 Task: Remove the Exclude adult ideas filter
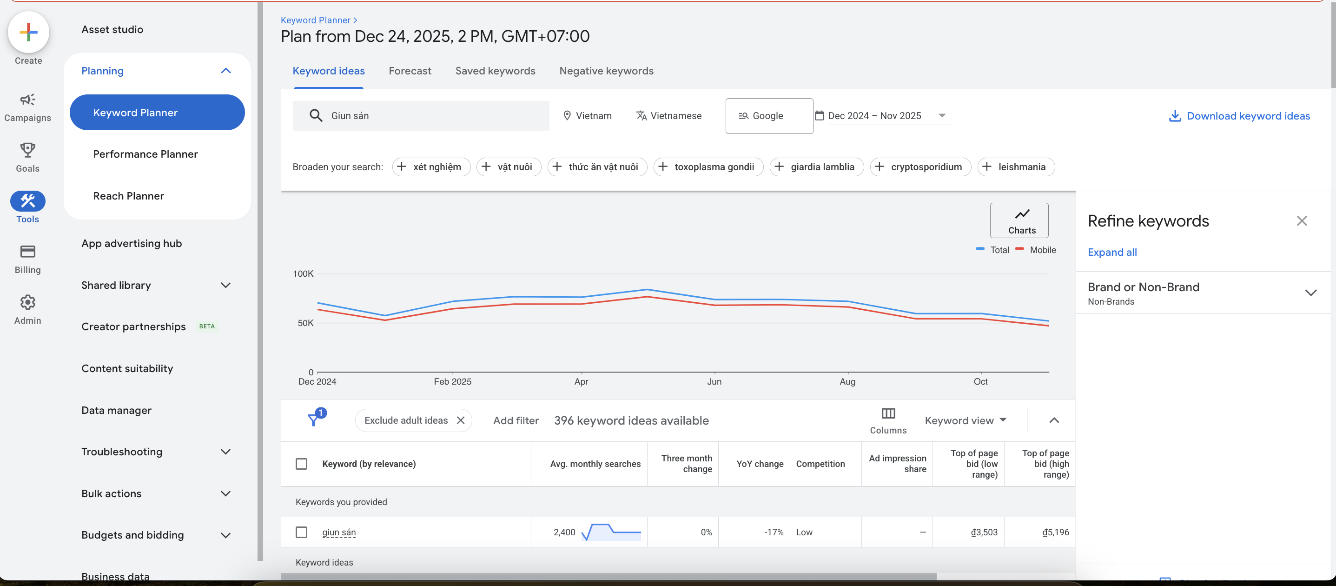point(461,420)
